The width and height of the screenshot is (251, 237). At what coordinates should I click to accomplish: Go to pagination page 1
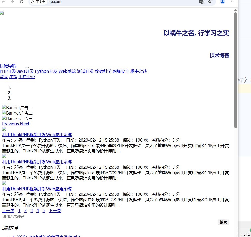[19, 211]
